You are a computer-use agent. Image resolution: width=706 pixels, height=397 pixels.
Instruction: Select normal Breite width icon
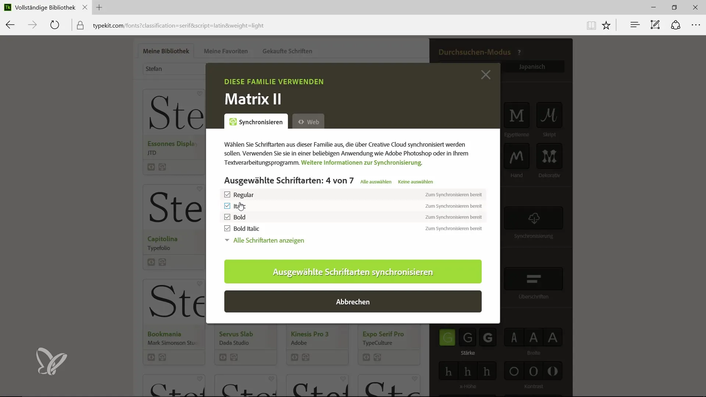[x=533, y=337]
